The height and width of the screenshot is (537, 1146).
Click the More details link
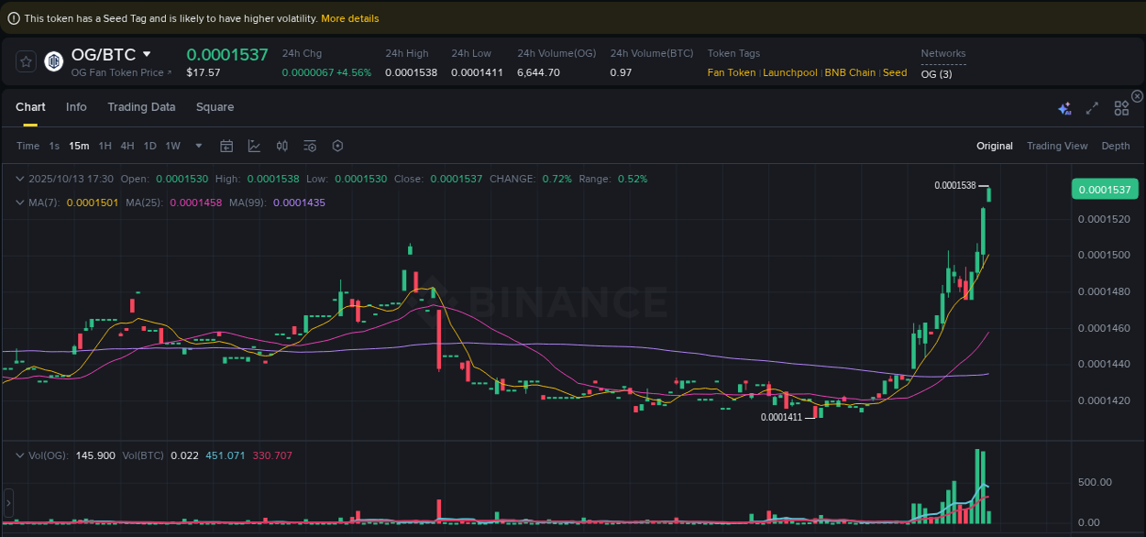pyautogui.click(x=350, y=18)
